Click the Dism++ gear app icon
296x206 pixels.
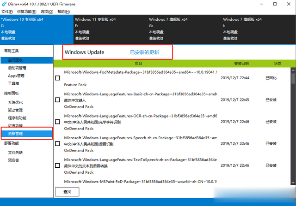point(4,4)
